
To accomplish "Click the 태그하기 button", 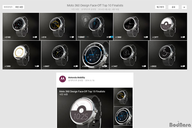I will pos(160,7).
